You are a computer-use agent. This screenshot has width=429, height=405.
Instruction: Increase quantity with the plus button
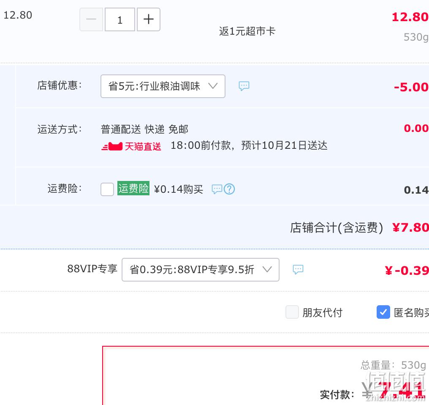[149, 19]
